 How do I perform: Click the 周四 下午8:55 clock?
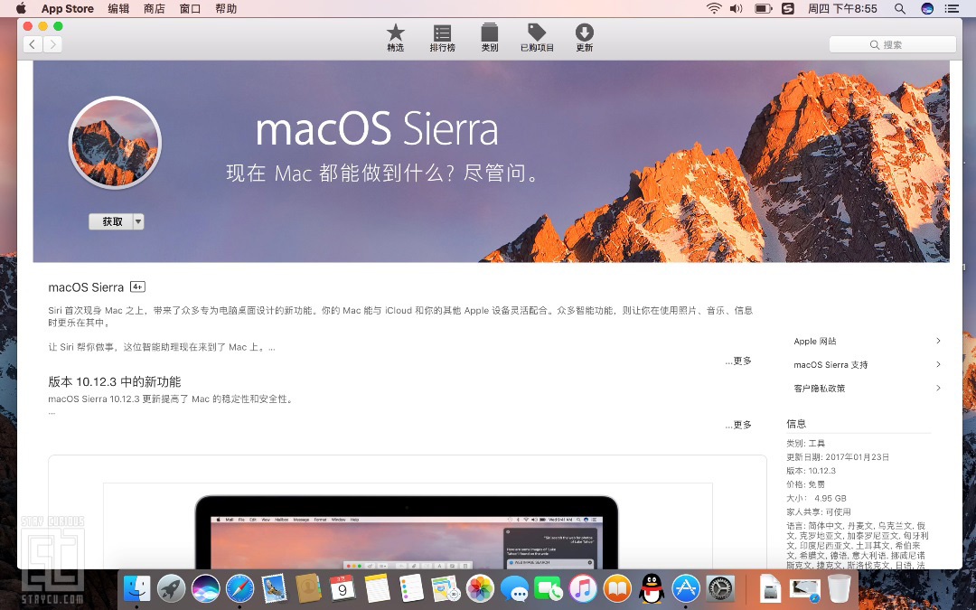(x=842, y=9)
